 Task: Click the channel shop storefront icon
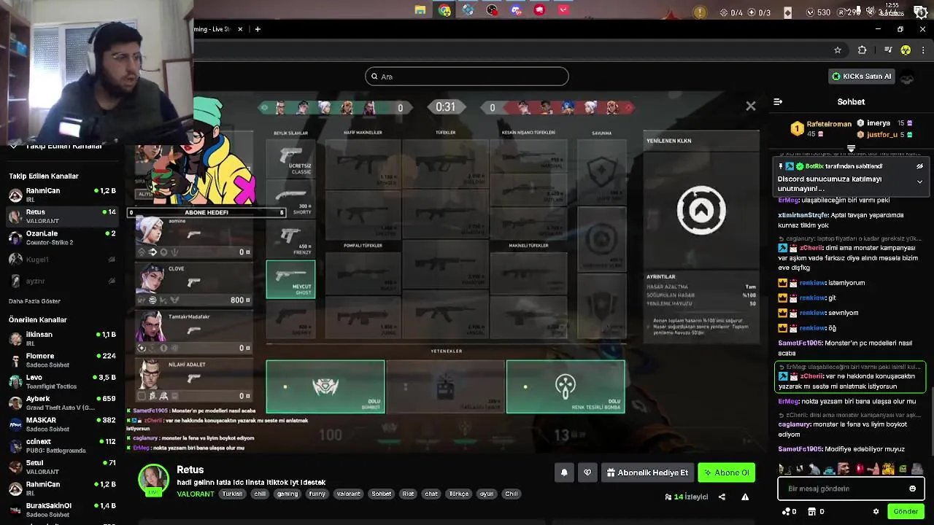(x=813, y=512)
